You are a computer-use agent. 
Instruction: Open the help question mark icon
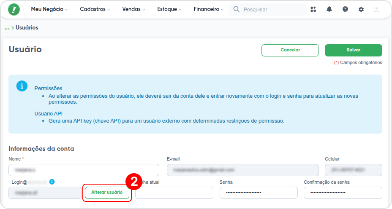345,9
